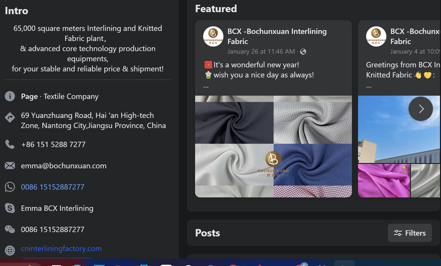Viewport: 441px width, 266px height.
Task: Click the Featured heading
Action: click(216, 9)
